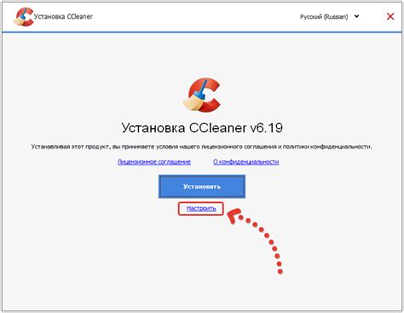The image size is (404, 313).
Task: Open the Лицензионное соглашение link
Action: (154, 162)
